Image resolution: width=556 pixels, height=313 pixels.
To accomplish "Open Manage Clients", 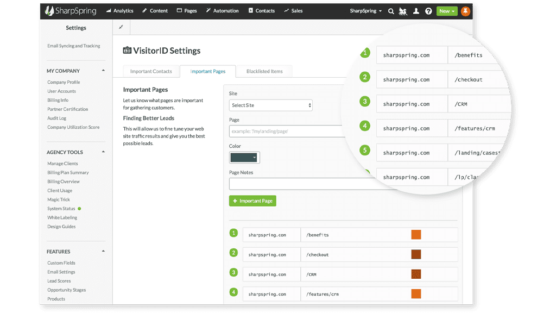I will pyautogui.click(x=63, y=164).
